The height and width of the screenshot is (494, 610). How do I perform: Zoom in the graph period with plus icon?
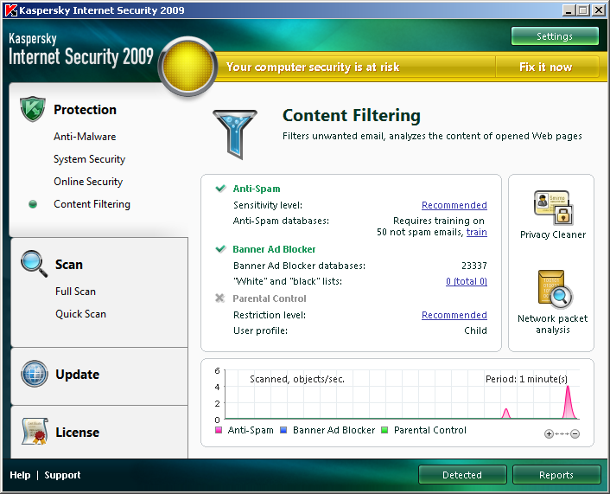tap(549, 433)
